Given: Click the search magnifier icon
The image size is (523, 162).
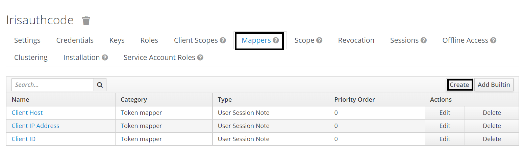Looking at the screenshot, I should coord(100,85).
